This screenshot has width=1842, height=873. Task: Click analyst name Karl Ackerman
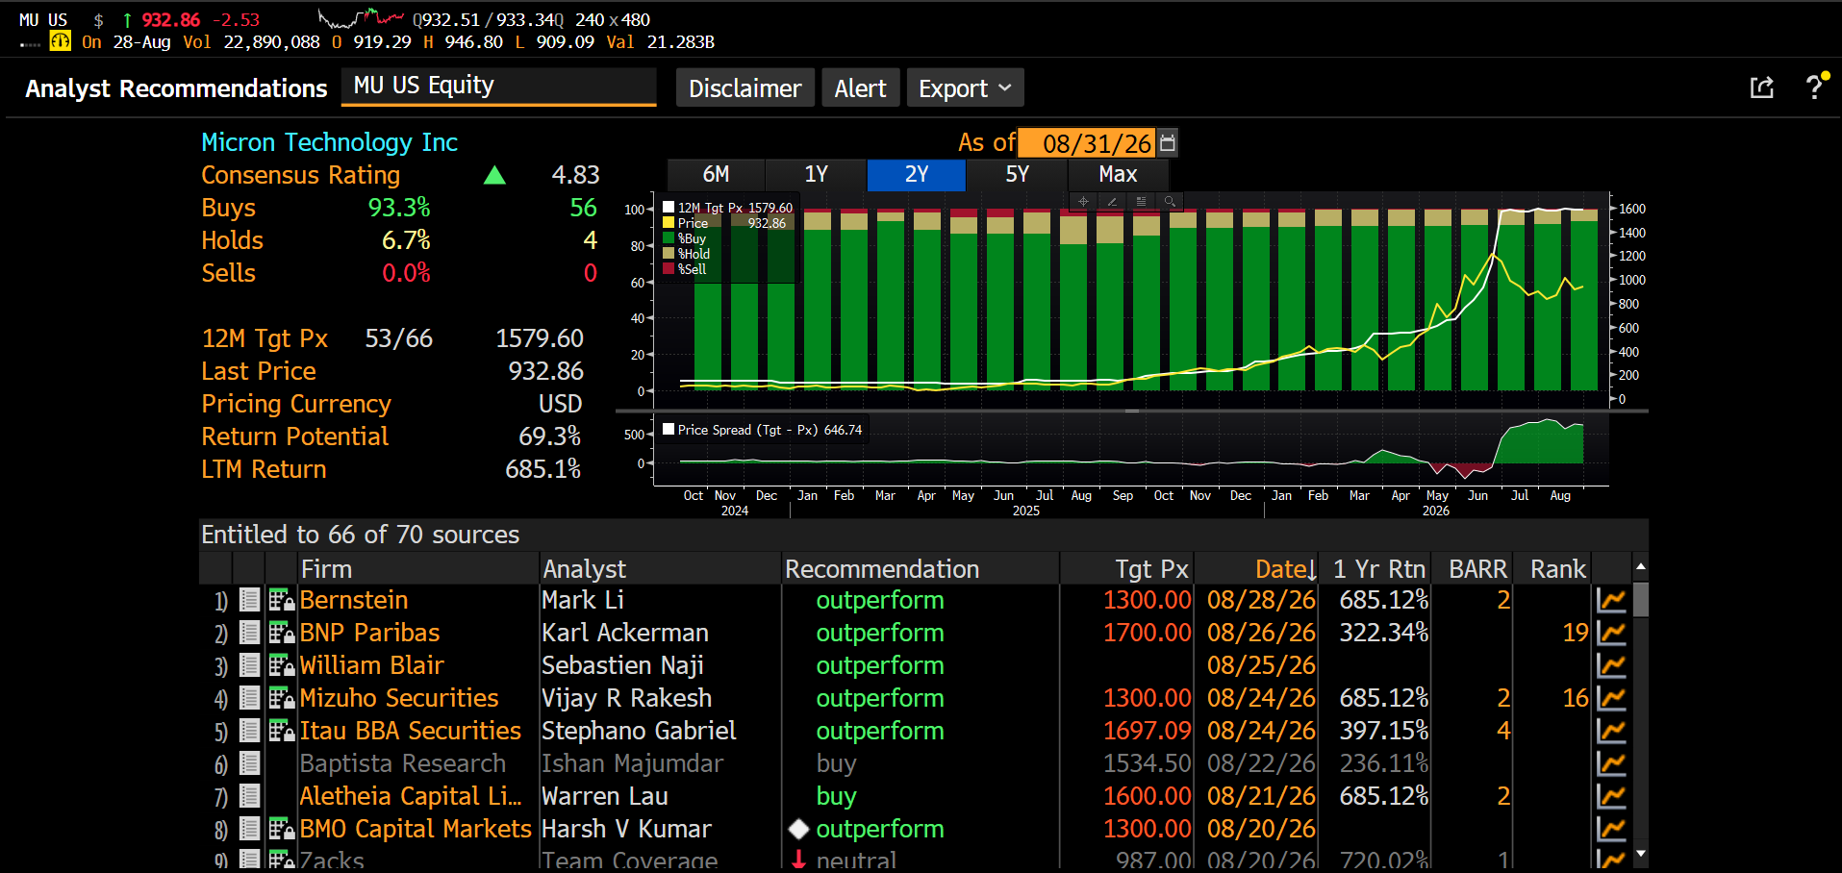[x=625, y=633]
